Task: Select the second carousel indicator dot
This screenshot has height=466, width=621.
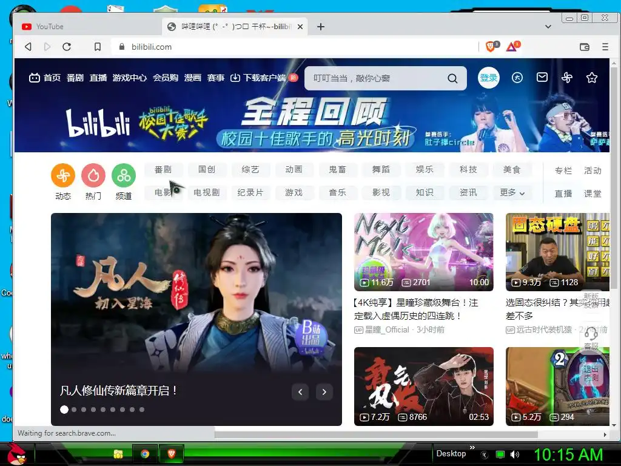Action: tap(74, 410)
